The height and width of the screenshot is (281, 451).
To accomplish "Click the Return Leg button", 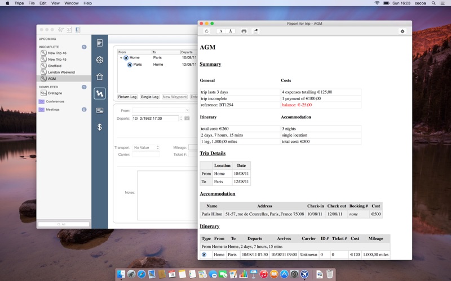I will tap(127, 97).
